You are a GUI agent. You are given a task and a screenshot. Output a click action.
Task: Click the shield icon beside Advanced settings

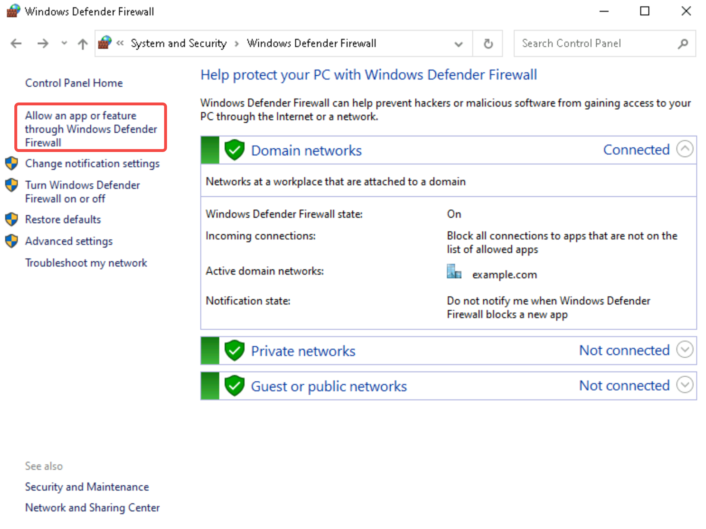11,241
